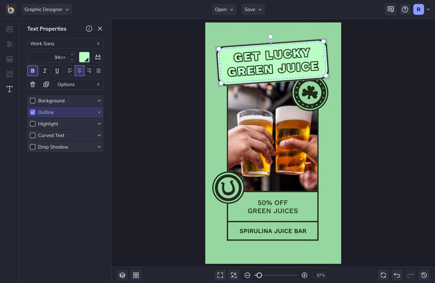Click the Underline formatting icon
Viewport: 435px width, 283px height.
click(57, 71)
